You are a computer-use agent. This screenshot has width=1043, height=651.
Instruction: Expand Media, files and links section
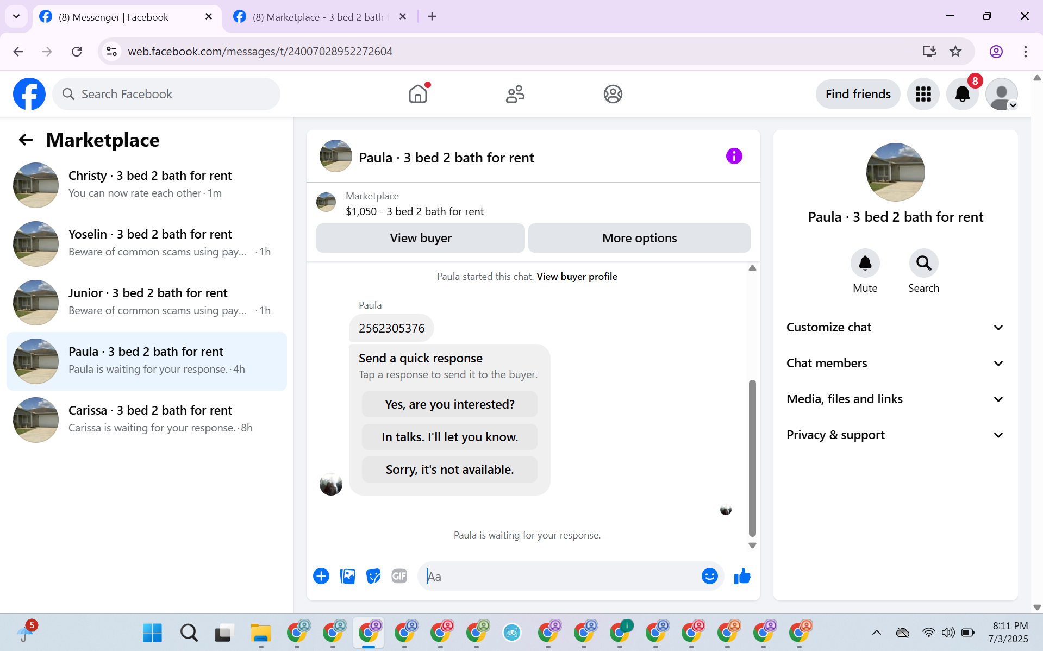(x=895, y=399)
